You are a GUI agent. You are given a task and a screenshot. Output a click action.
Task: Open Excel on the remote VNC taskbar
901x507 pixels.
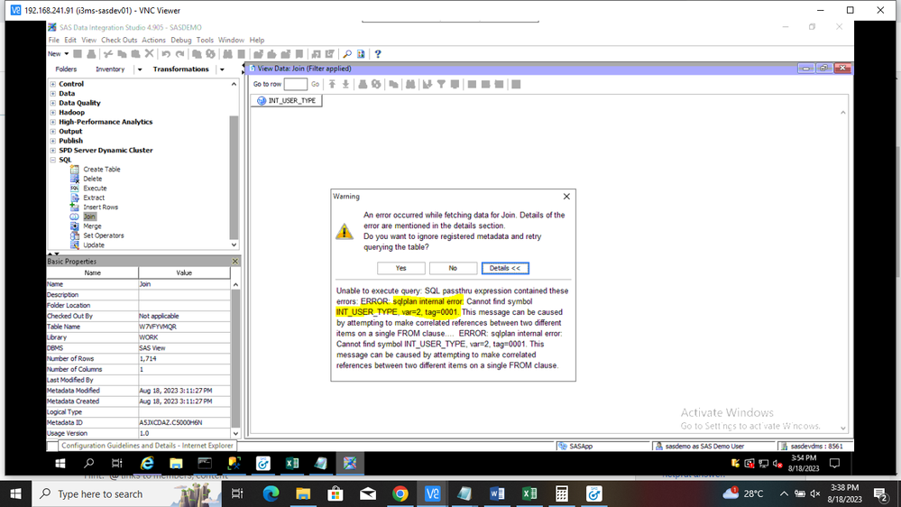coord(292,464)
